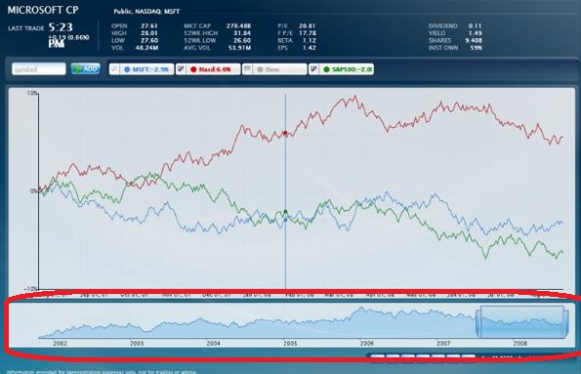Toggle the S&P500 series checkbox

313,69
